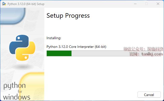Click the "python" word in sidebar banner
This screenshot has height=101, width=164.
tap(14, 86)
